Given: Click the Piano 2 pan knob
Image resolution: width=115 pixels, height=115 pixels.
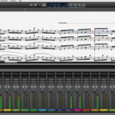Looking at the screenshot, I should (x=77, y=91).
